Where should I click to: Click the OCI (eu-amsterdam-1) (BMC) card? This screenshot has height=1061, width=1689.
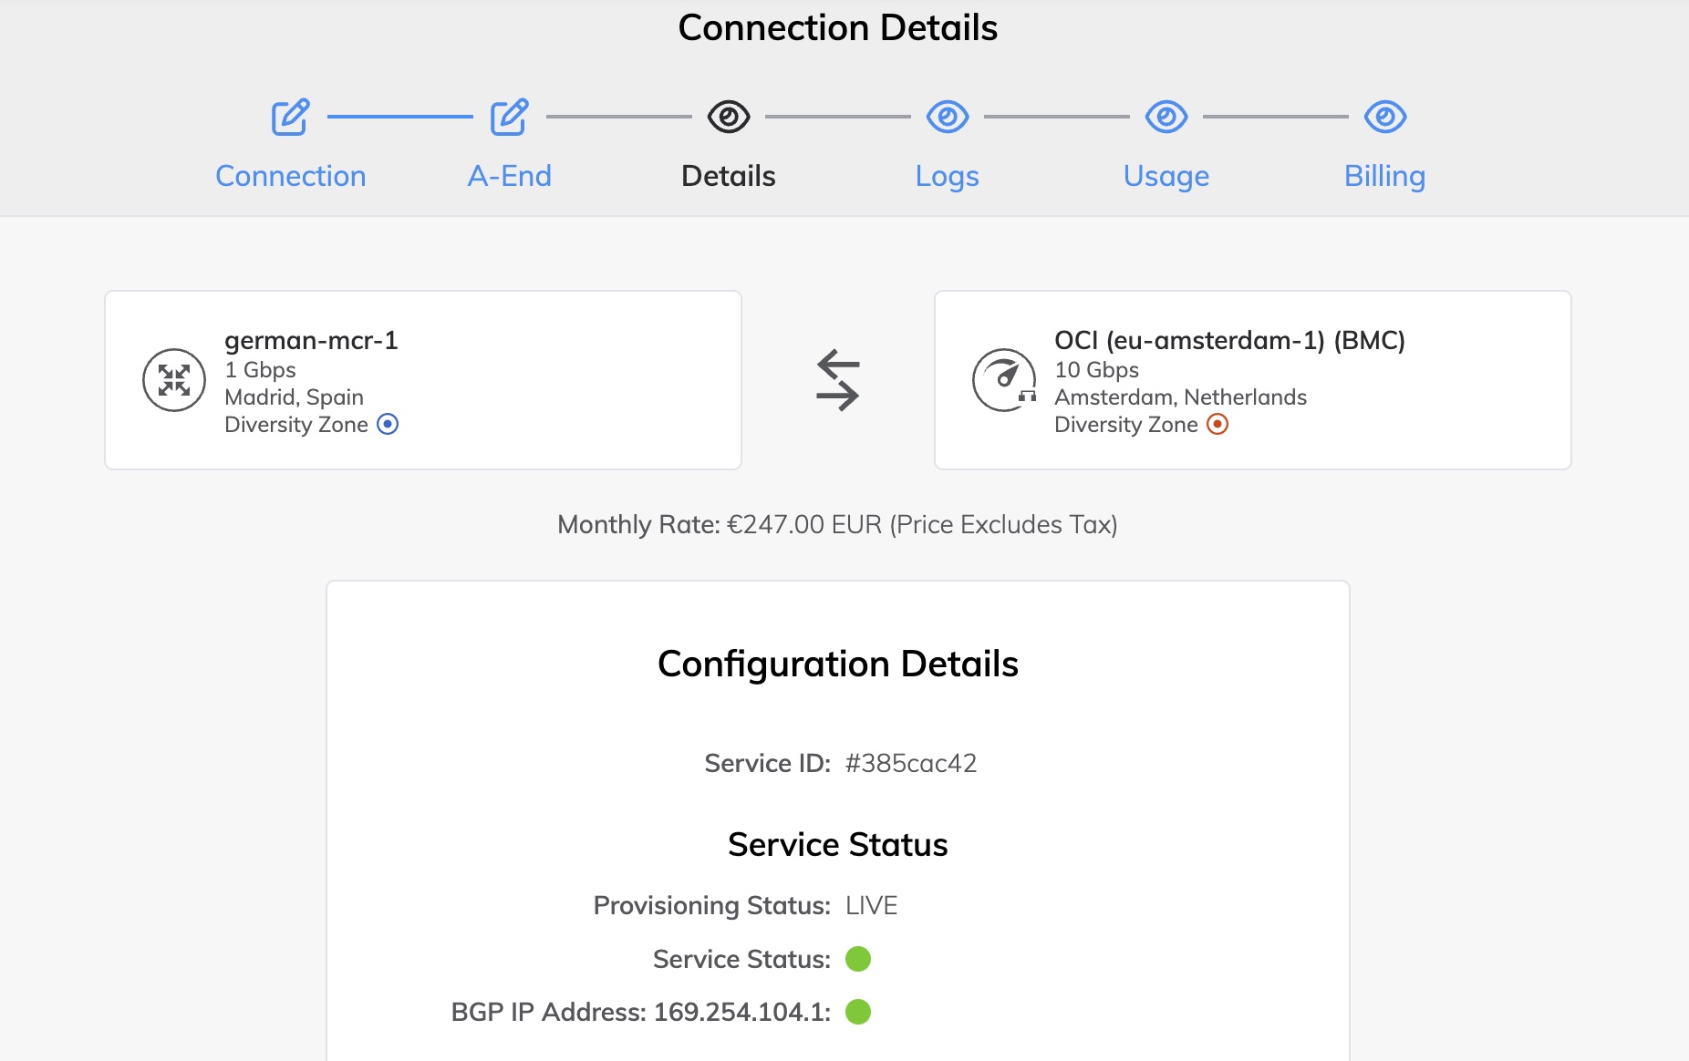[x=1251, y=379]
